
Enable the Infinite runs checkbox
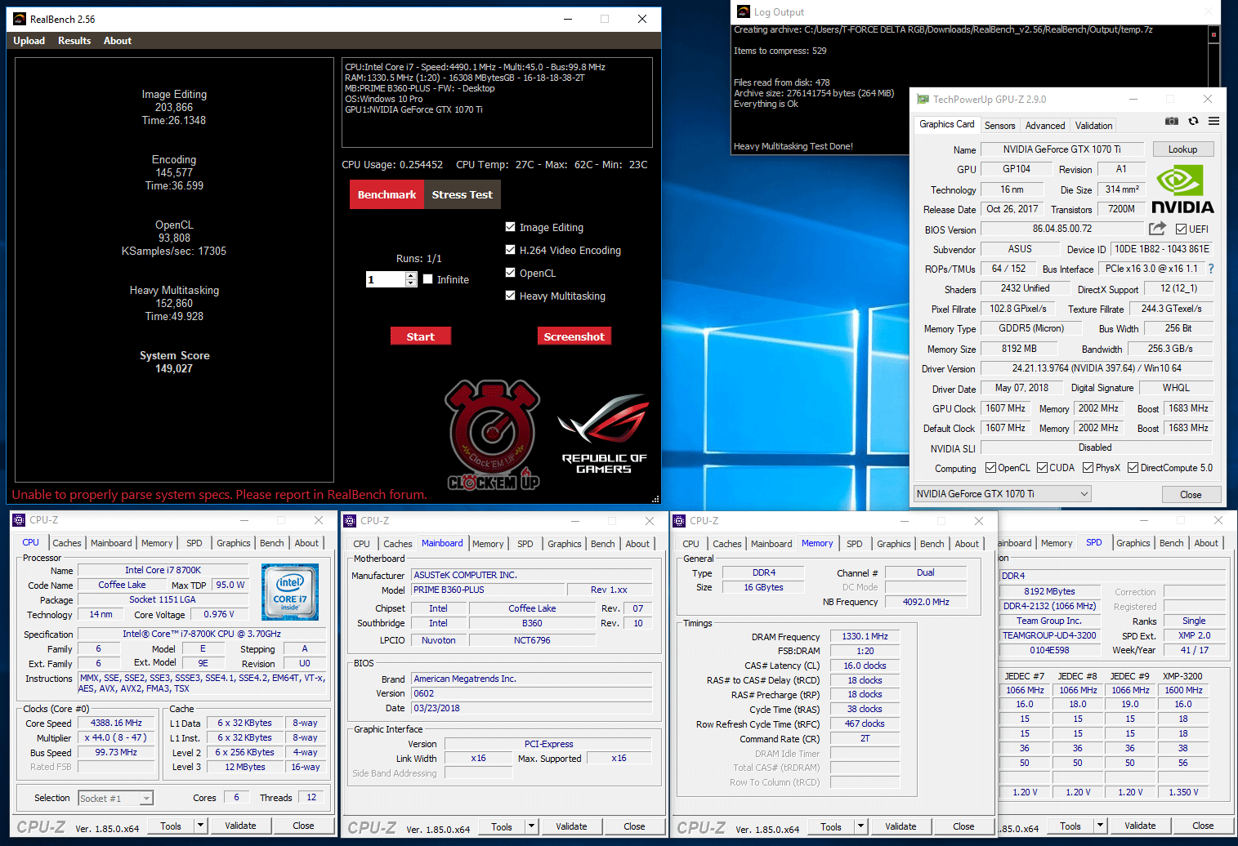(x=427, y=279)
